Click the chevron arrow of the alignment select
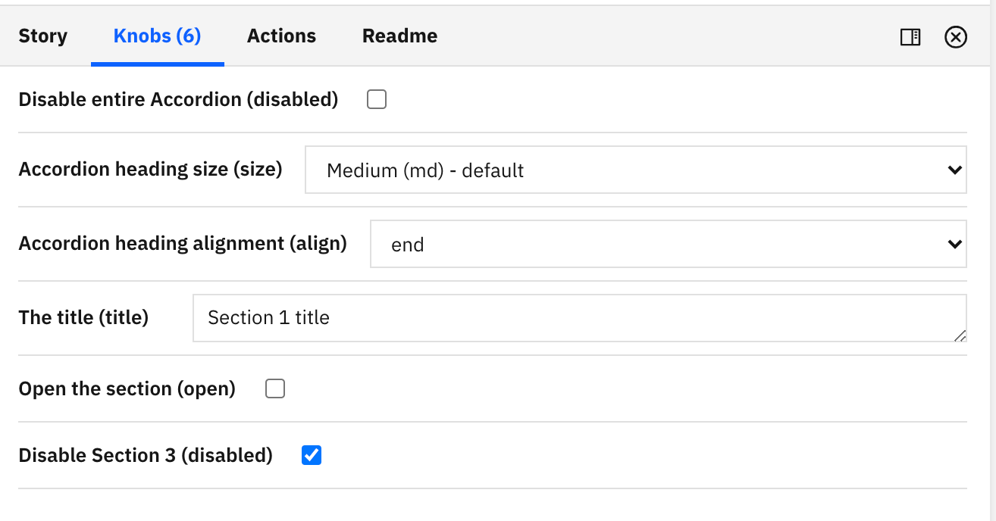The image size is (996, 521). click(954, 245)
